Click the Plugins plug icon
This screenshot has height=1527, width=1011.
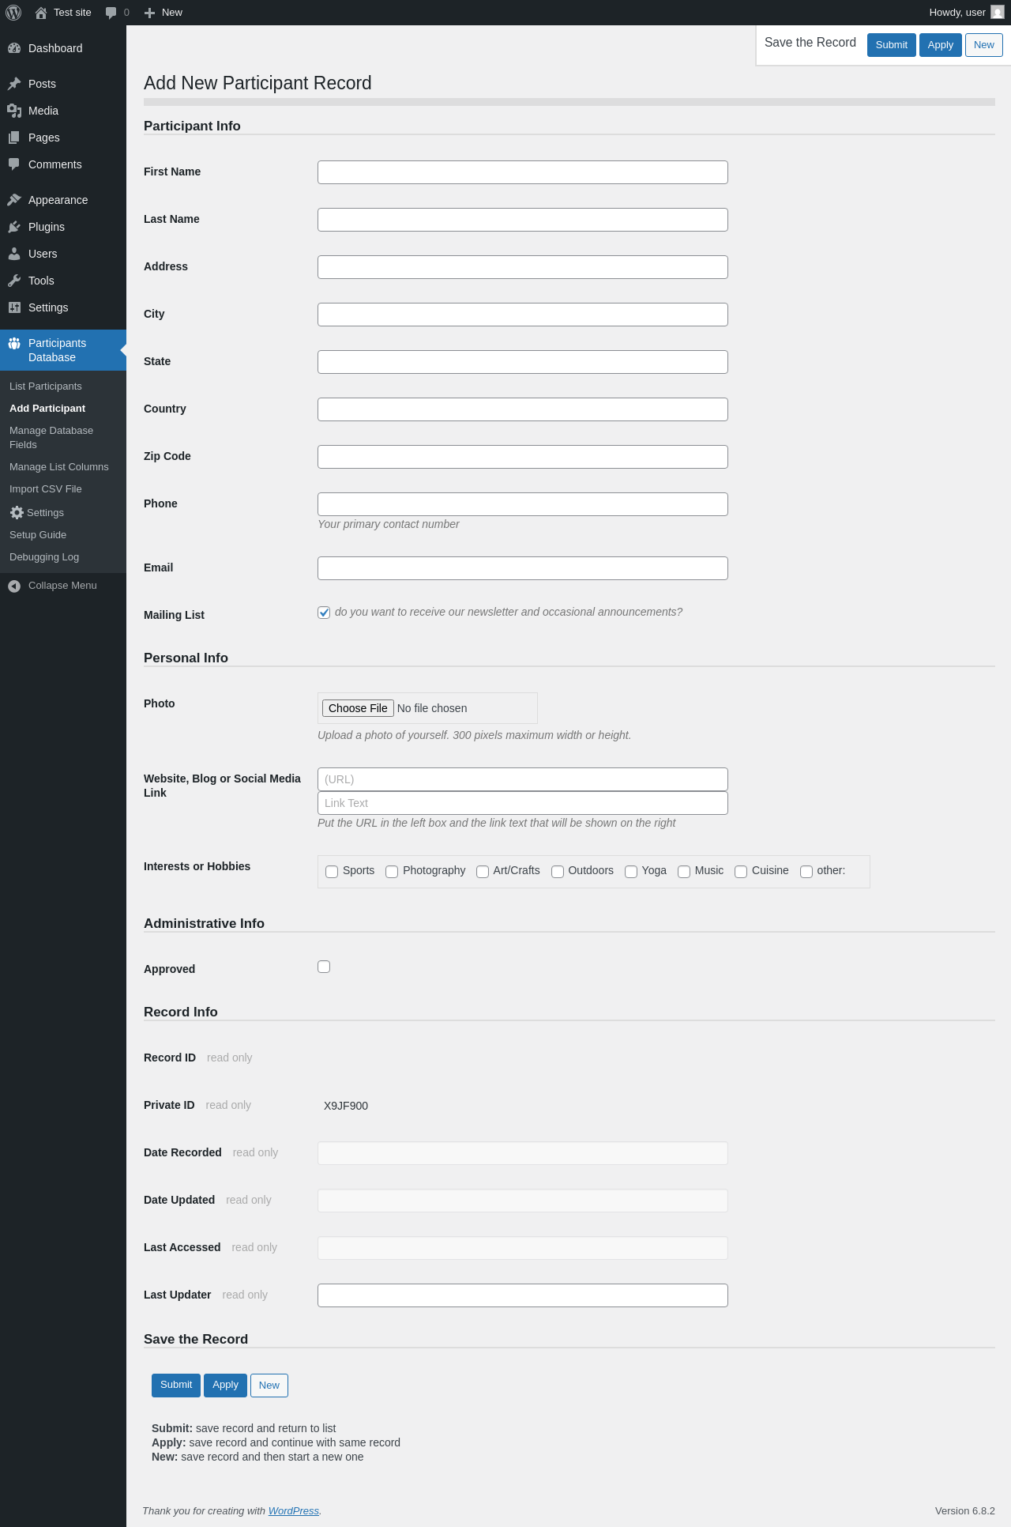click(14, 227)
